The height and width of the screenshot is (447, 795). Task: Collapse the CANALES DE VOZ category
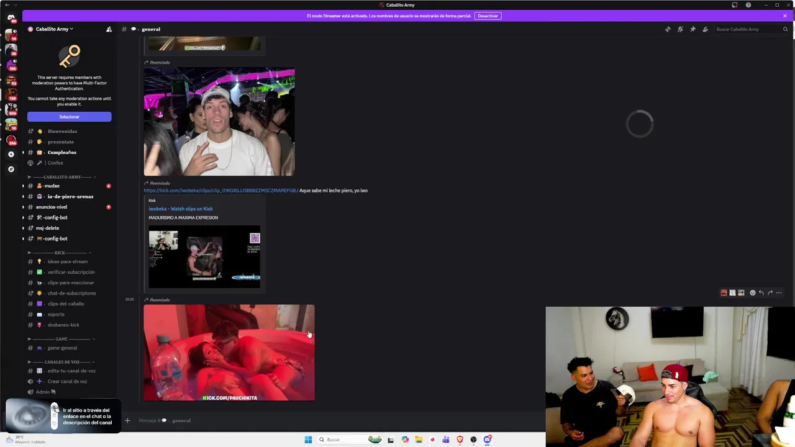(61, 362)
